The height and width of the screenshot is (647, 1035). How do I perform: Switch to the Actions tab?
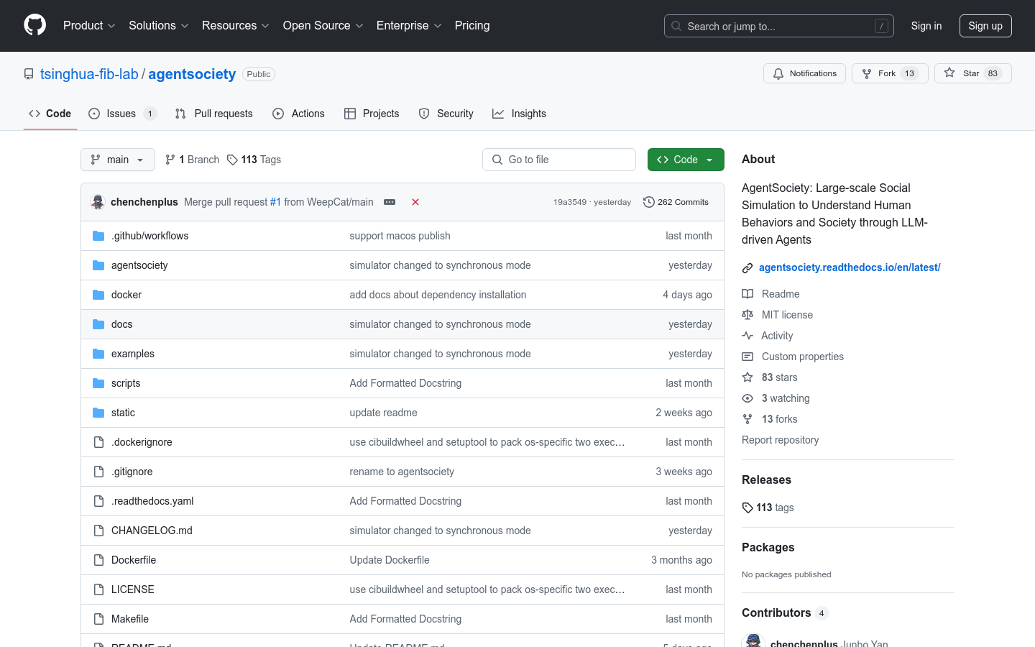298,114
